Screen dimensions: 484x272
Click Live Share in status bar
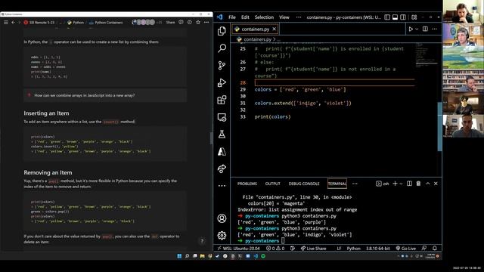click(313, 249)
